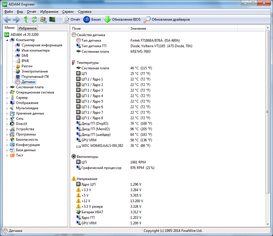Image resolution: width=273 pixels, height=236 pixels.
Task: Click the Устройства devices icon
Action: (12, 129)
